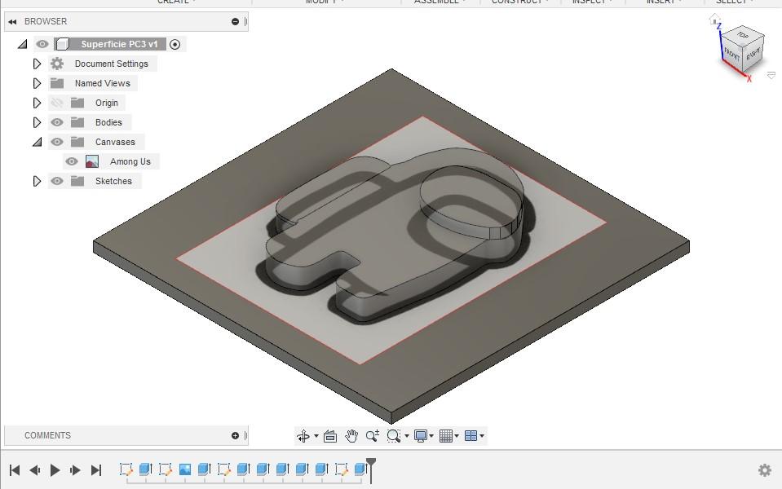This screenshot has width=782, height=489.
Task: Click the minus icon in BROWSER header
Action: 236,22
